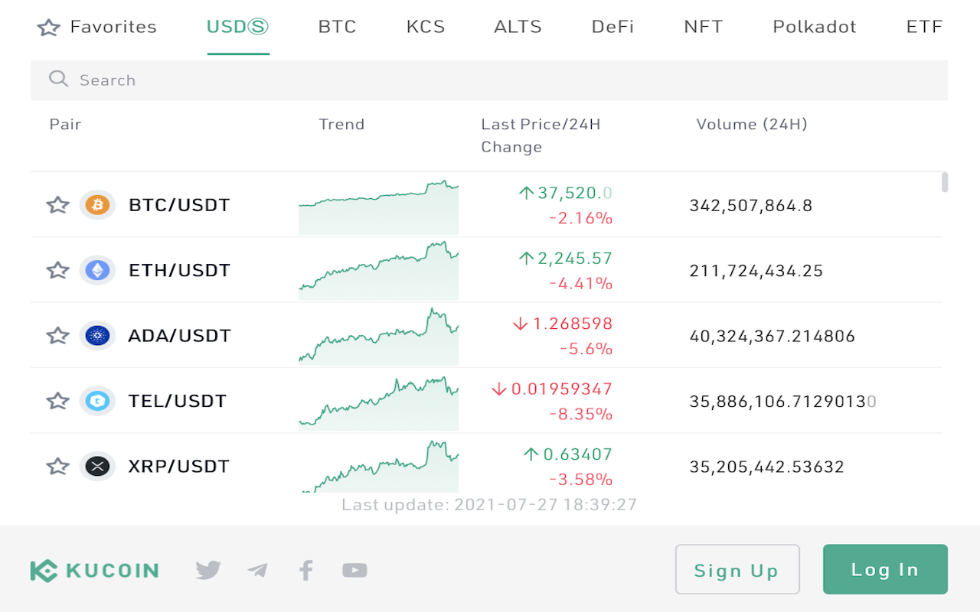The height and width of the screenshot is (612, 980).
Task: Click the TEL Telcoin icon
Action: pos(97,400)
